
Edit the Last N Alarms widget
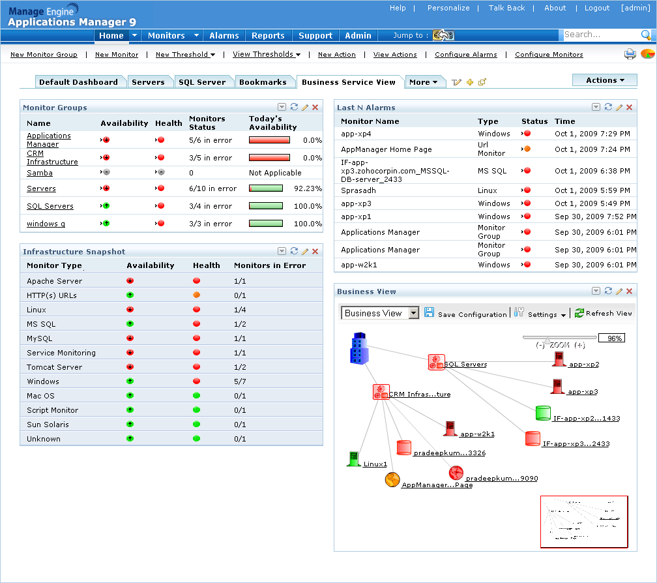point(619,107)
